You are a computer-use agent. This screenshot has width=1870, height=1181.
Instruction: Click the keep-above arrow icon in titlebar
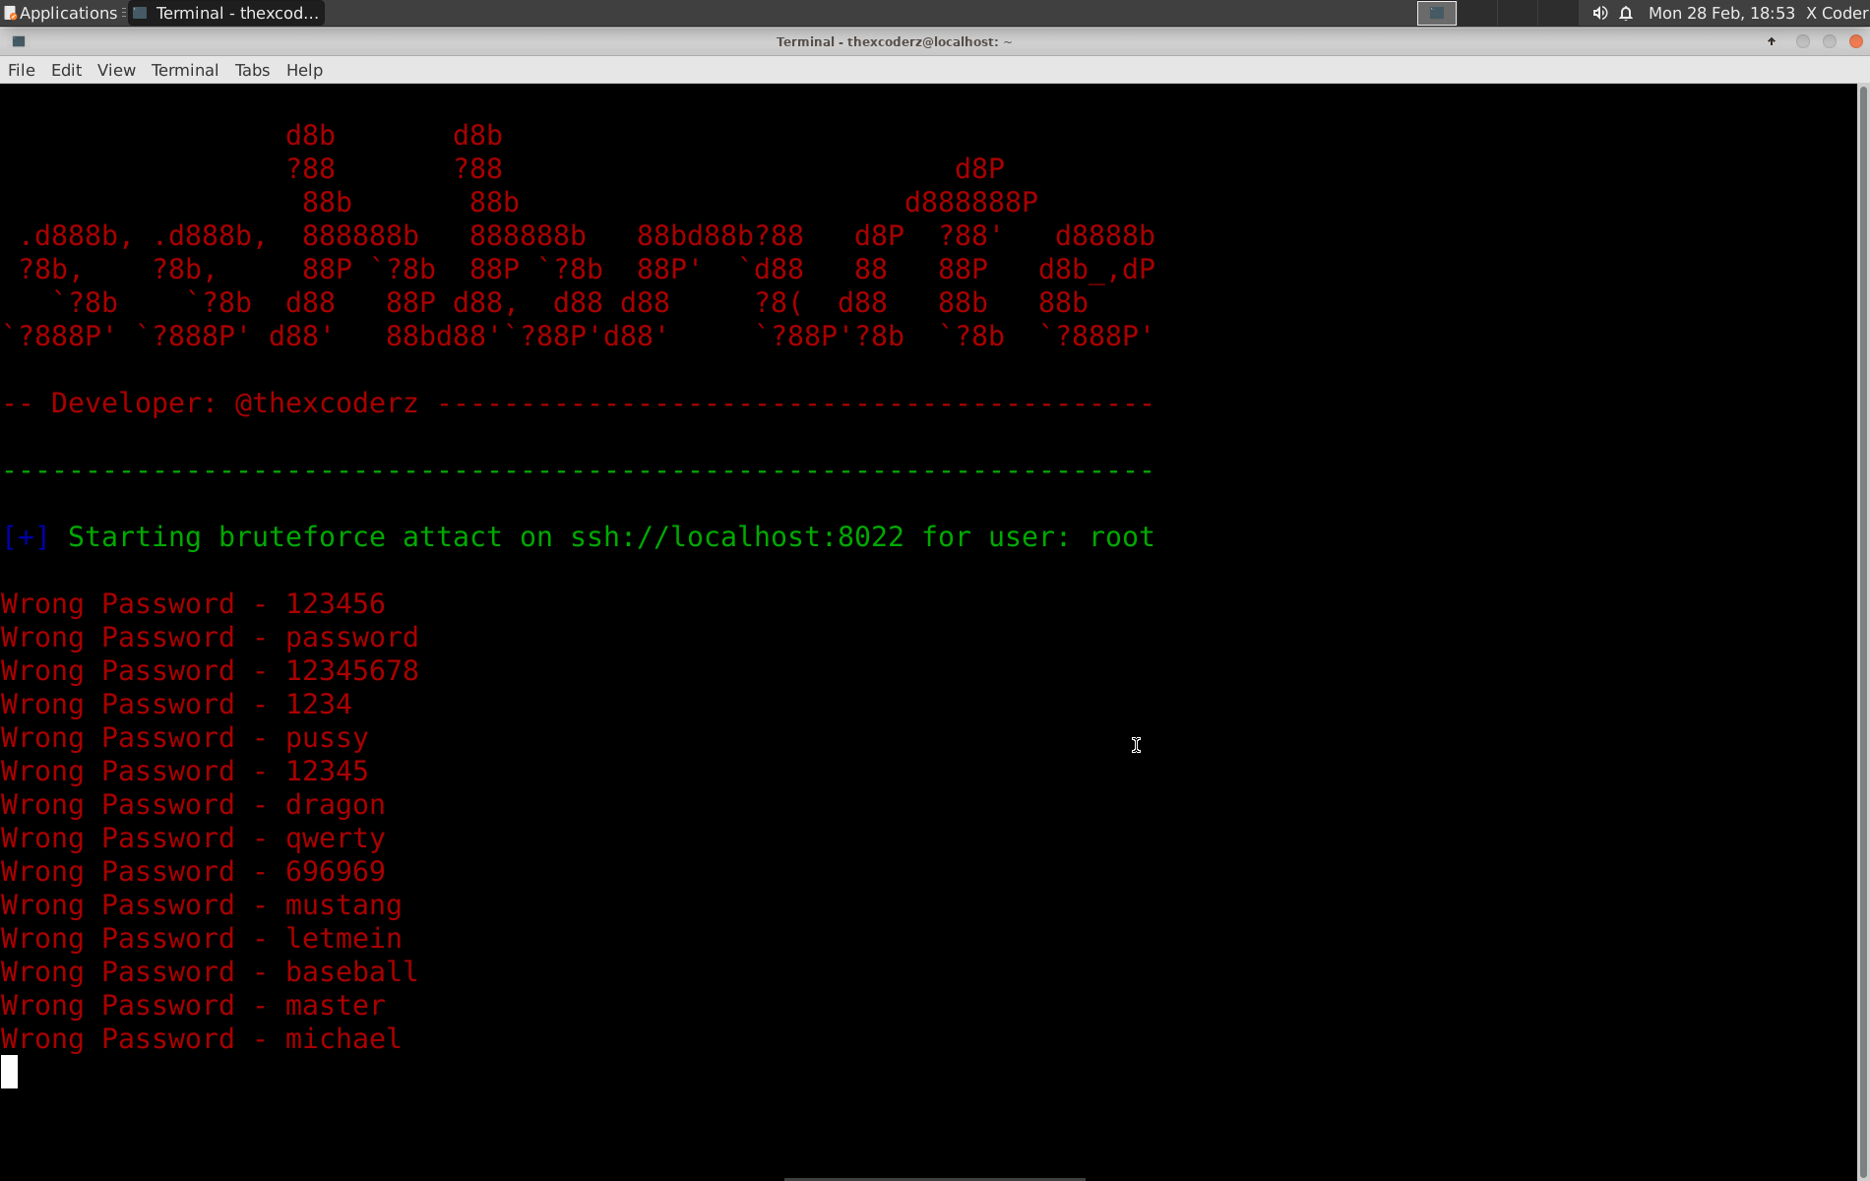coord(1772,41)
